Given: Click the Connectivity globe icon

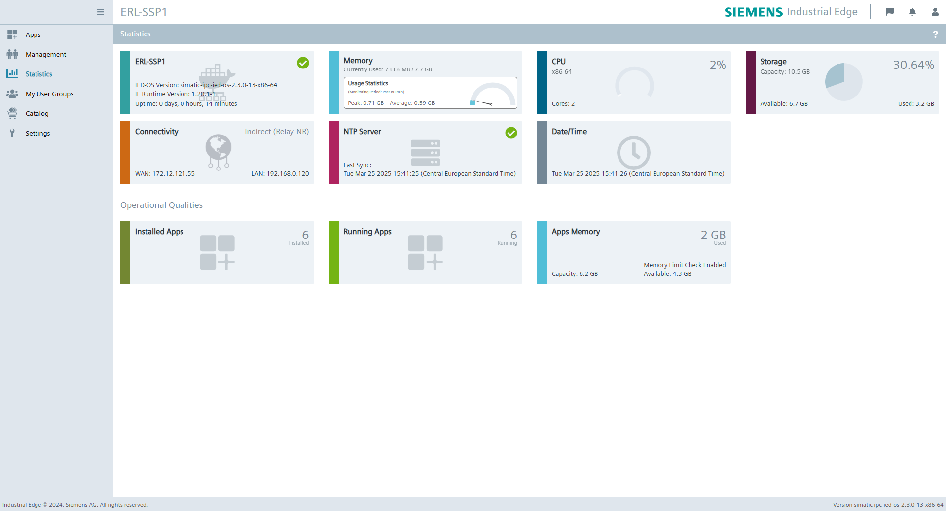Looking at the screenshot, I should pyautogui.click(x=218, y=152).
